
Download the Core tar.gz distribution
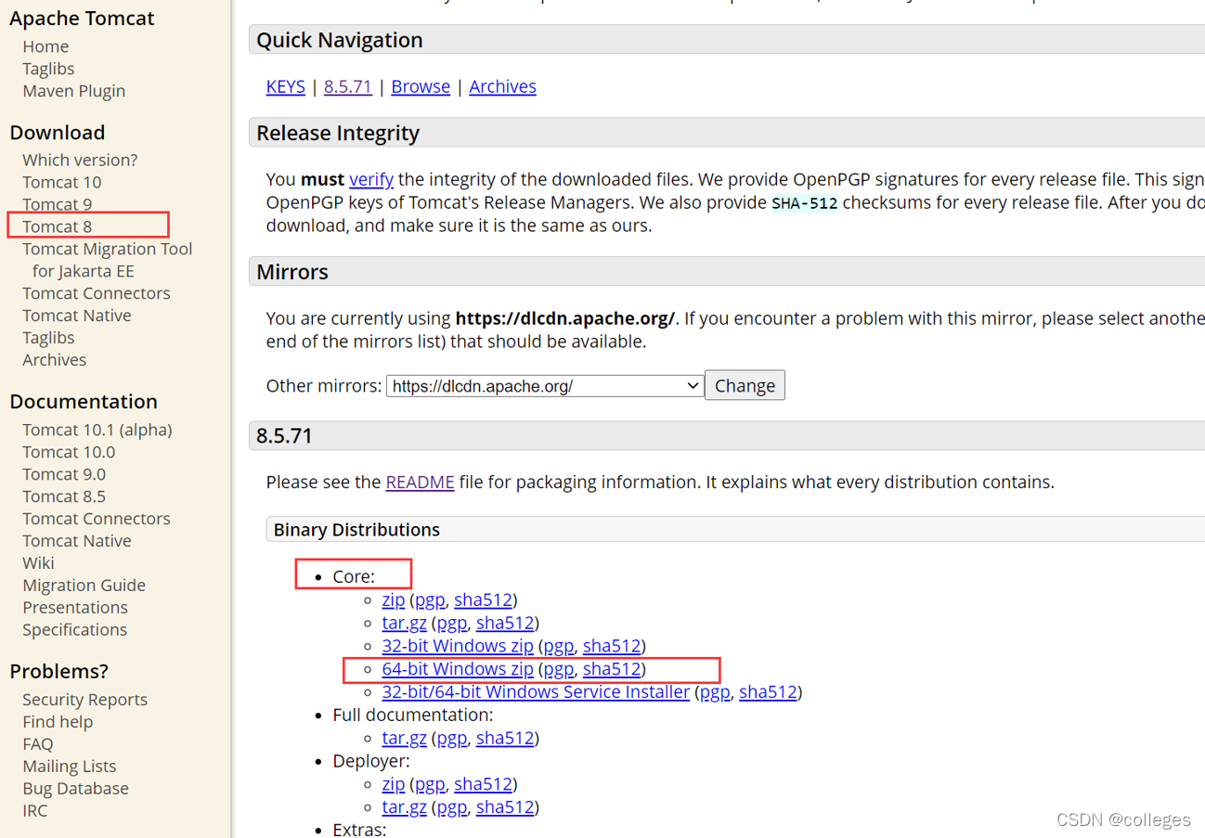point(404,623)
